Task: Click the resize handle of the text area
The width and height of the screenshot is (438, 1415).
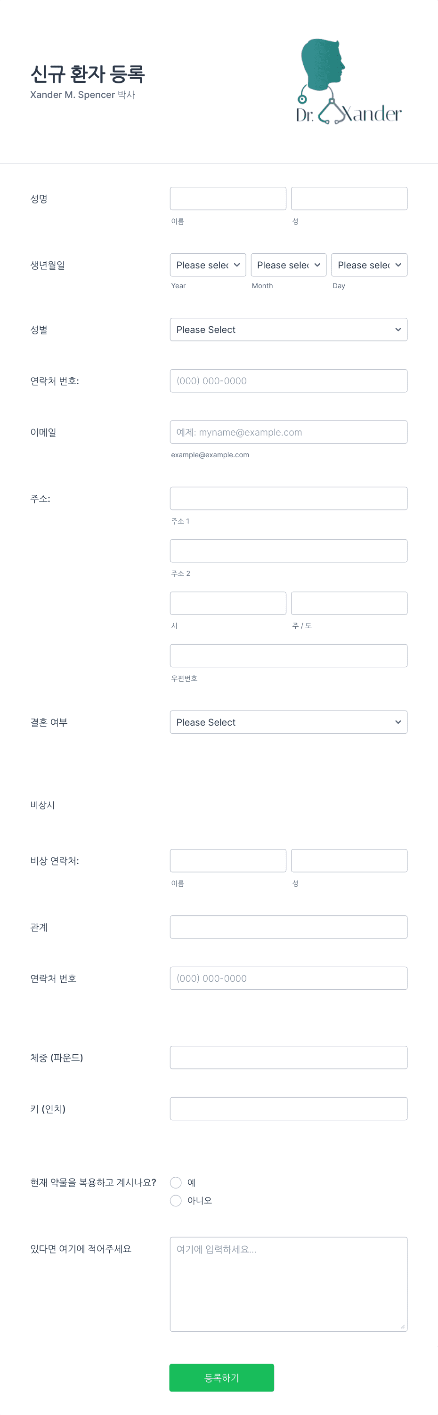Action: 402,1326
